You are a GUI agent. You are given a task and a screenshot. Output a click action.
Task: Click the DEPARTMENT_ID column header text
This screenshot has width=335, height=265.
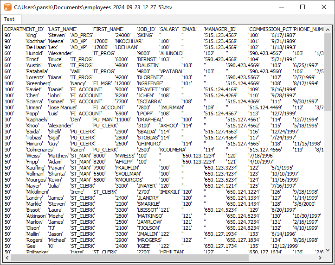tap(24, 29)
